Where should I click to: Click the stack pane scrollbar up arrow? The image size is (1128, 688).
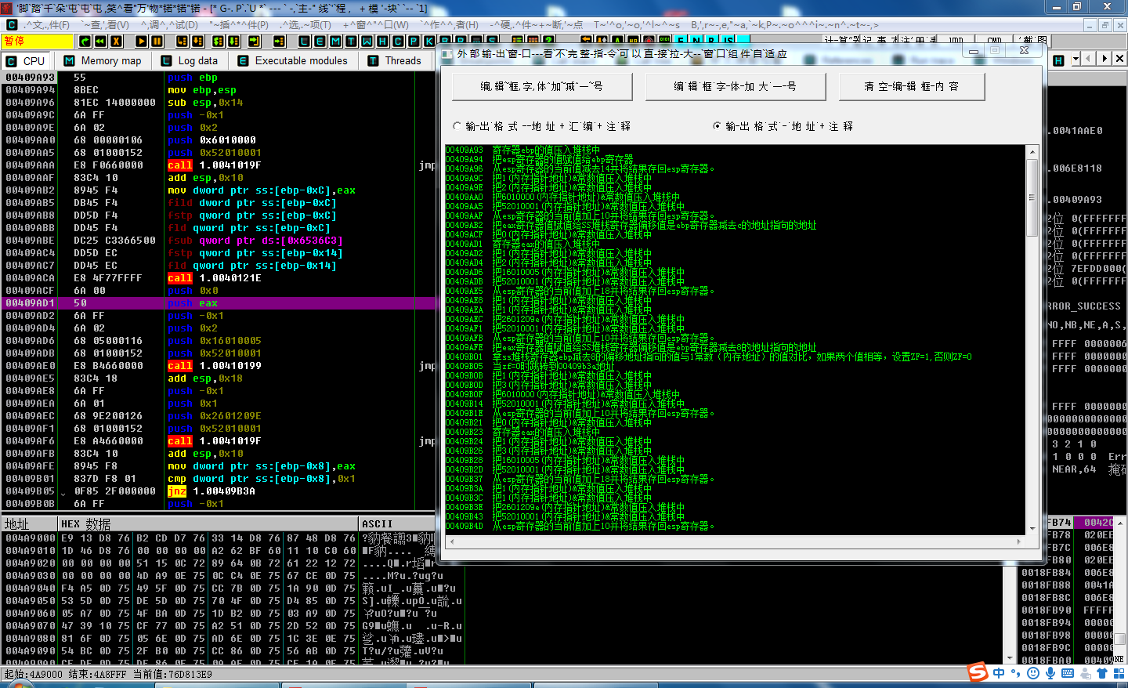tap(1121, 523)
